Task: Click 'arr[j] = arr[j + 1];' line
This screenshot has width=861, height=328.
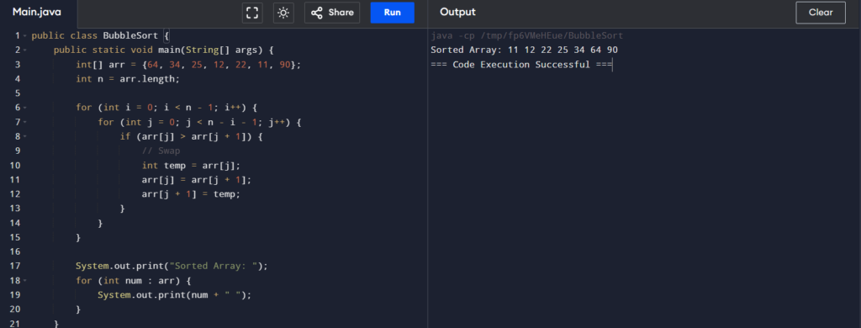Action: (197, 180)
